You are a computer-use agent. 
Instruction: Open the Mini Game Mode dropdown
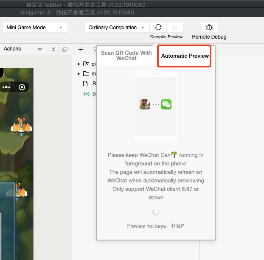(35, 27)
